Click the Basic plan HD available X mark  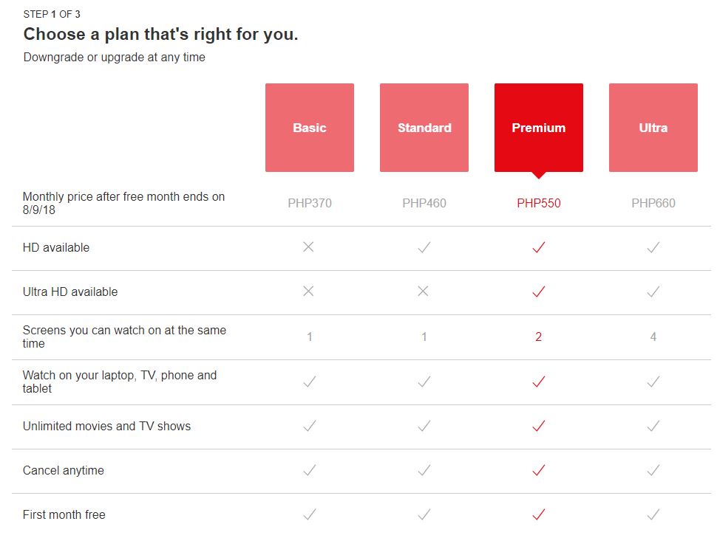click(x=309, y=247)
